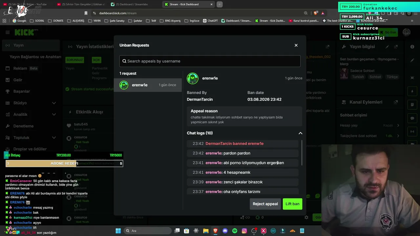
Task: Open Başarılar sidebar item
Action: point(31,91)
